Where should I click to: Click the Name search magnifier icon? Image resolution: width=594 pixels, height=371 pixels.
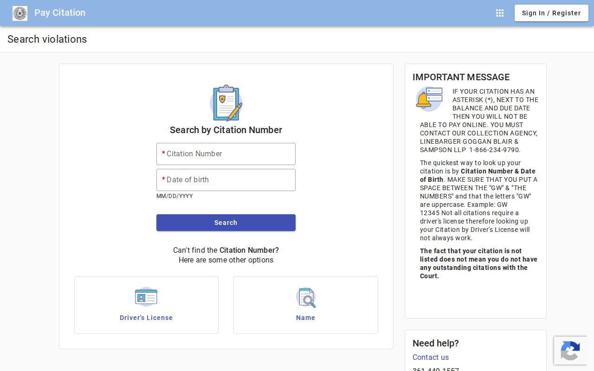coord(306,297)
